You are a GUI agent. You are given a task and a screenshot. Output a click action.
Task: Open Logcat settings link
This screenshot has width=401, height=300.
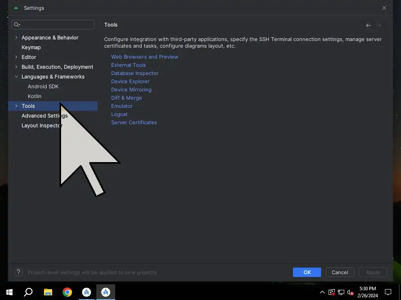pyautogui.click(x=119, y=114)
